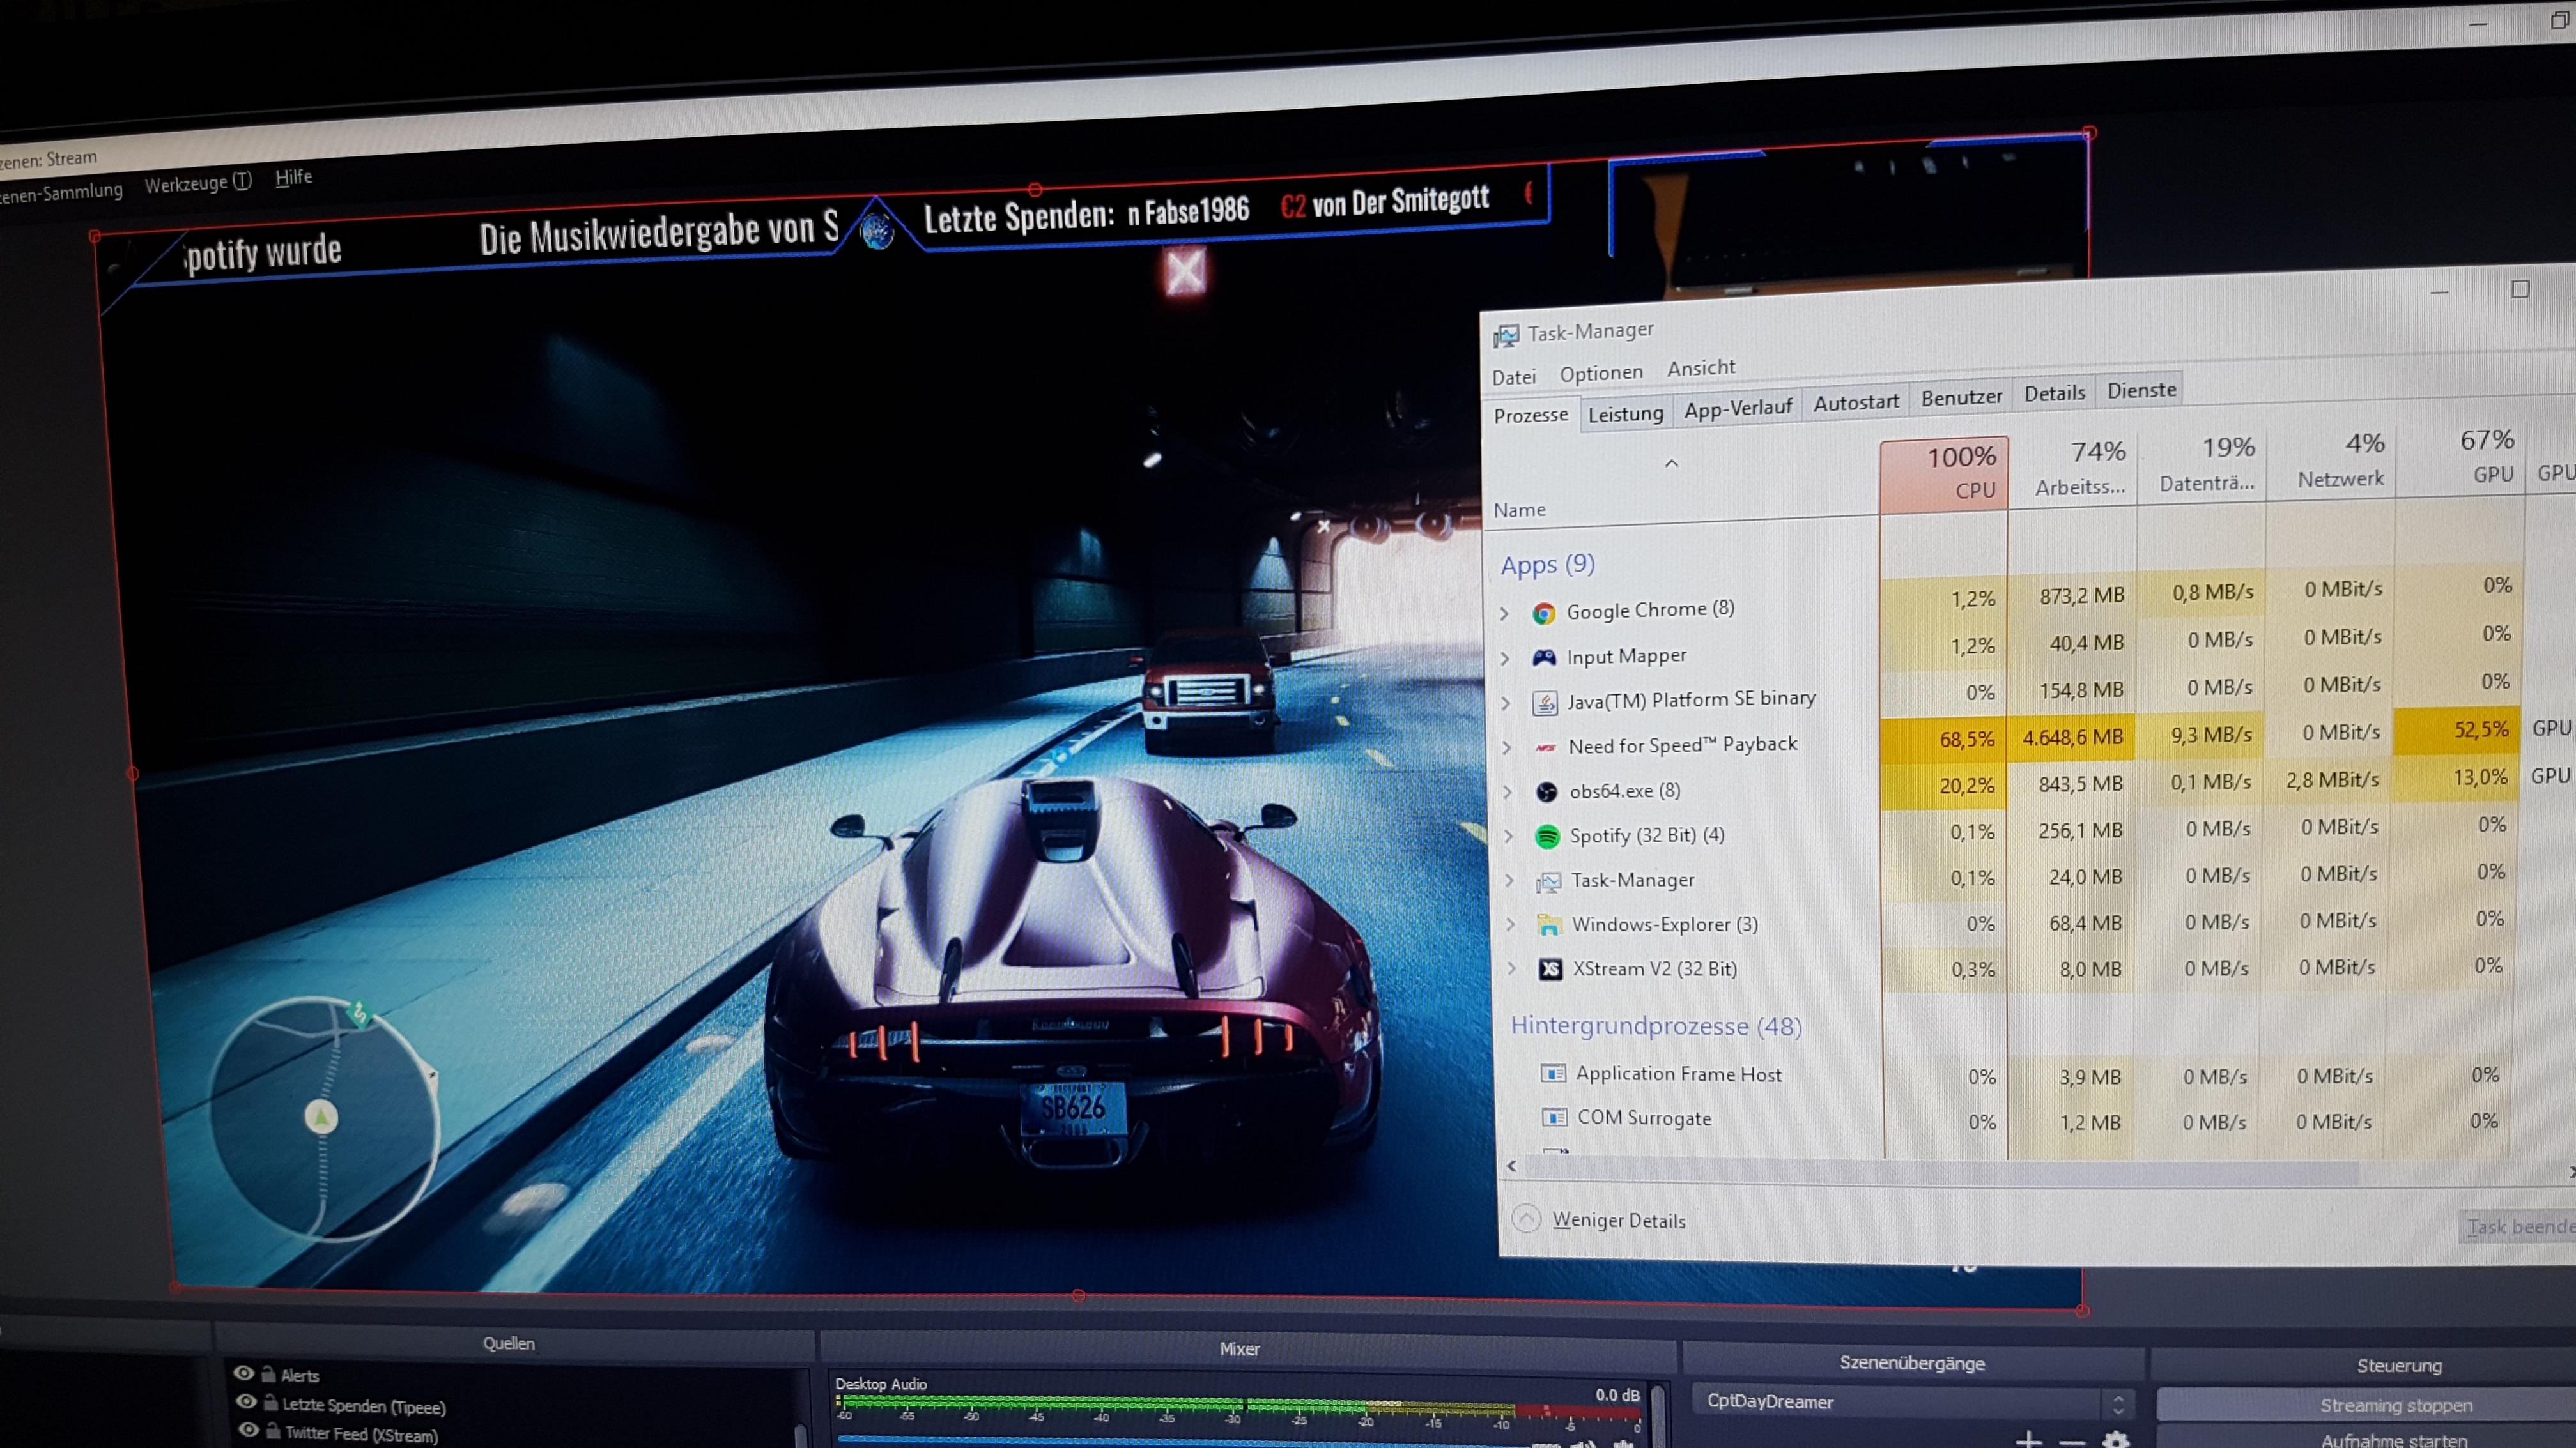The width and height of the screenshot is (2576, 1448).
Task: Click the Need for Speed Payback icon
Action: click(1546, 747)
